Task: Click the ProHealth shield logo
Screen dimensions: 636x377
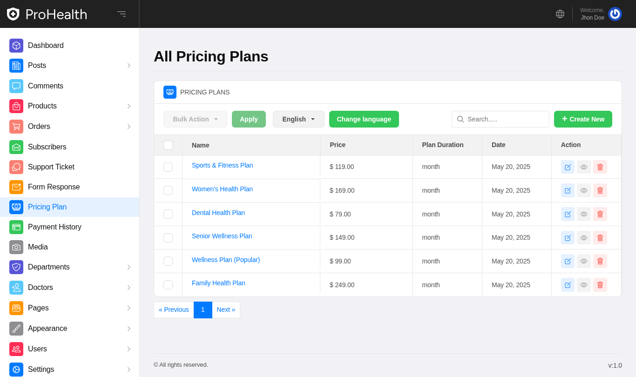Action: coord(13,14)
